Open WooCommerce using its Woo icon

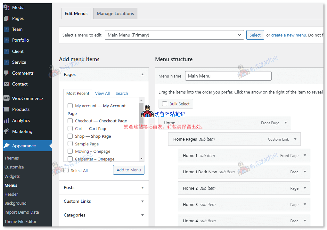tap(6, 98)
